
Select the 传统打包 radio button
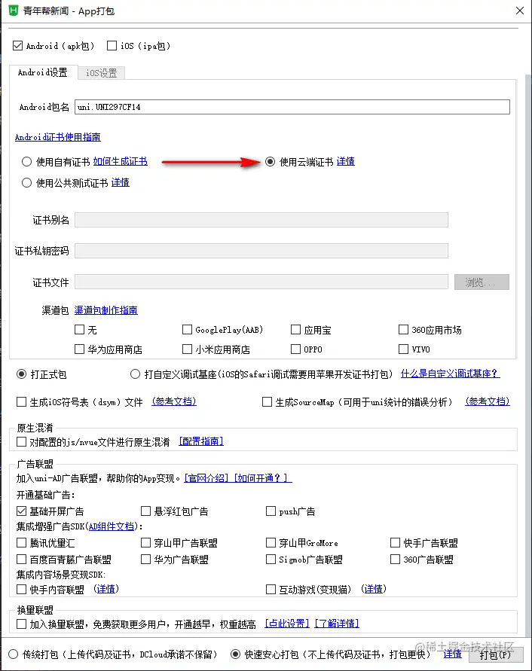14,654
